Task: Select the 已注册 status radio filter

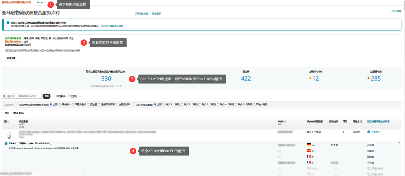Action: pyautogui.click(x=88, y=104)
